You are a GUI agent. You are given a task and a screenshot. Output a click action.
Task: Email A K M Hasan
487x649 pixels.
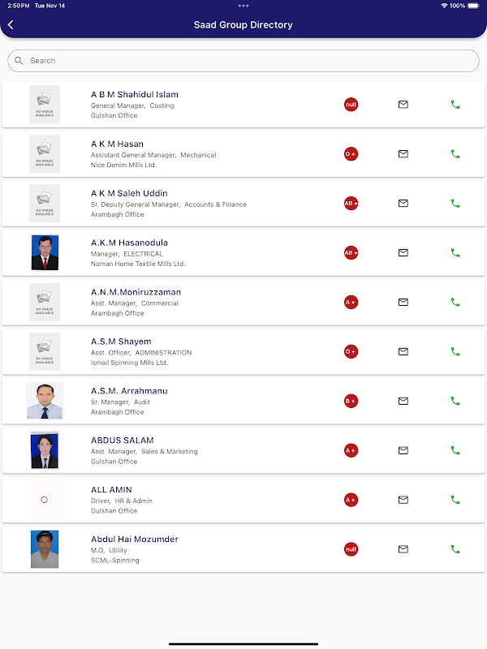[403, 154]
